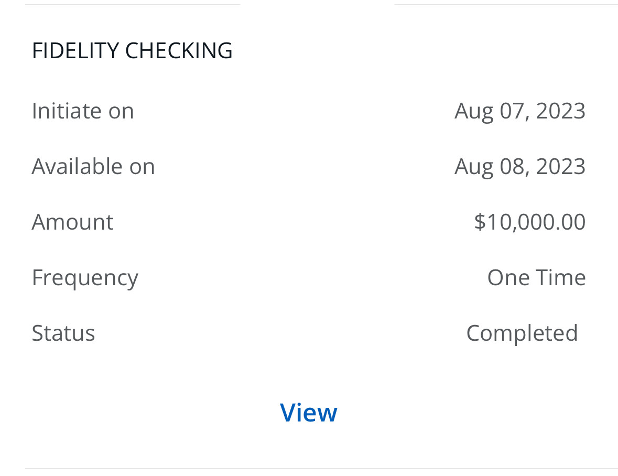Click the right tab divider at top

pos(506,5)
